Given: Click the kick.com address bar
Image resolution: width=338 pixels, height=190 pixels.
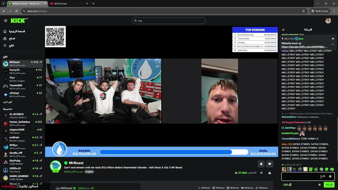Looking at the screenshot, I should (164, 11).
